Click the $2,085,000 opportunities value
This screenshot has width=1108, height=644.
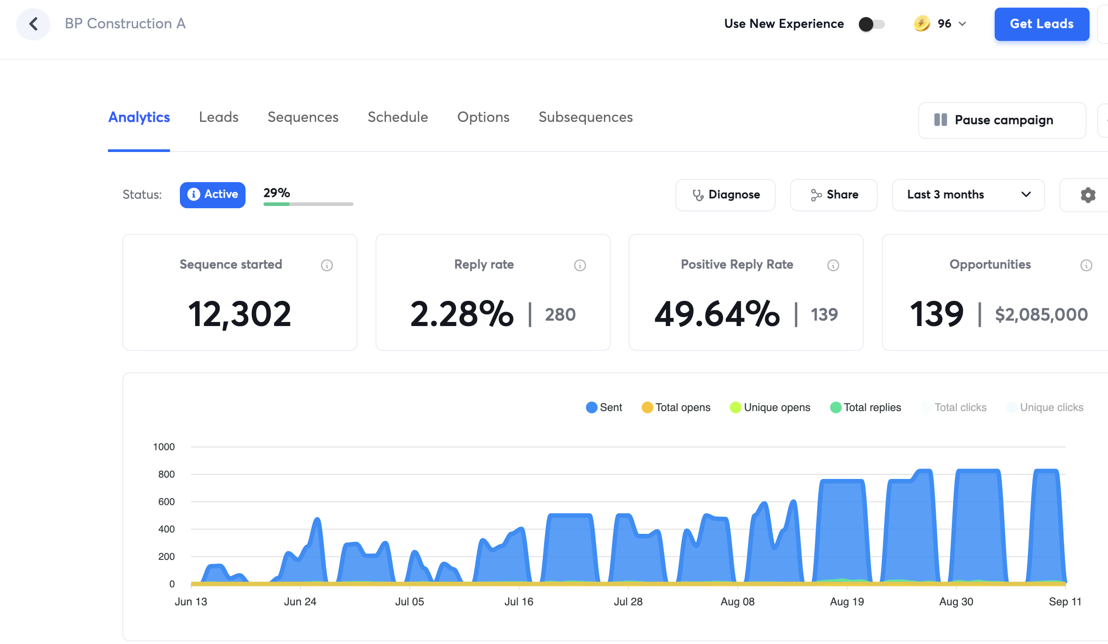(x=1041, y=315)
